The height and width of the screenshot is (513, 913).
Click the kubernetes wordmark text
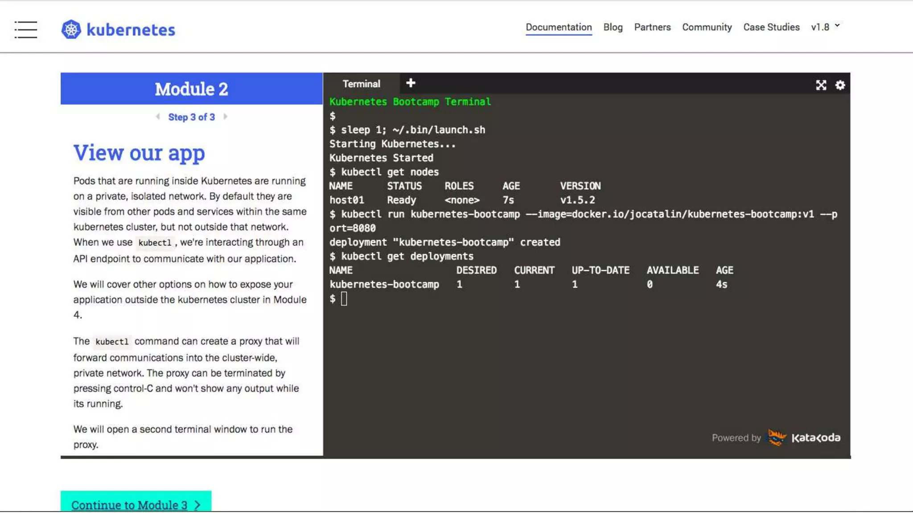pos(131,30)
